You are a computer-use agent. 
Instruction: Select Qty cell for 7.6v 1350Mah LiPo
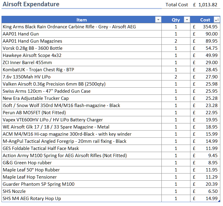click(176, 77)
